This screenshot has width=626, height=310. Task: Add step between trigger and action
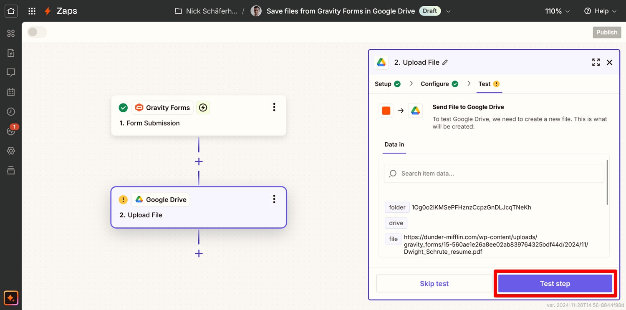pyautogui.click(x=199, y=161)
